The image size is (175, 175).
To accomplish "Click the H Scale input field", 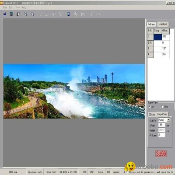I will click(161, 135).
